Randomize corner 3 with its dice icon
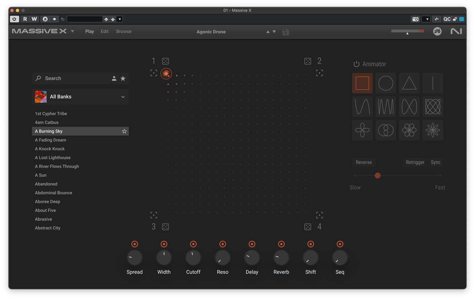The height and width of the screenshot is (299, 475). tap(165, 226)
